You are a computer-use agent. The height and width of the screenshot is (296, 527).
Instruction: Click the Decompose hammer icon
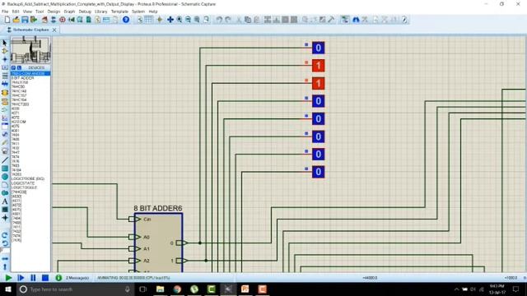coord(331,20)
